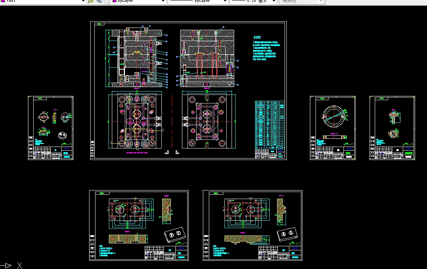Select isometric plate view in bottom-right sheet
Viewport: 427px width, 269px height.
pyautogui.click(x=287, y=234)
